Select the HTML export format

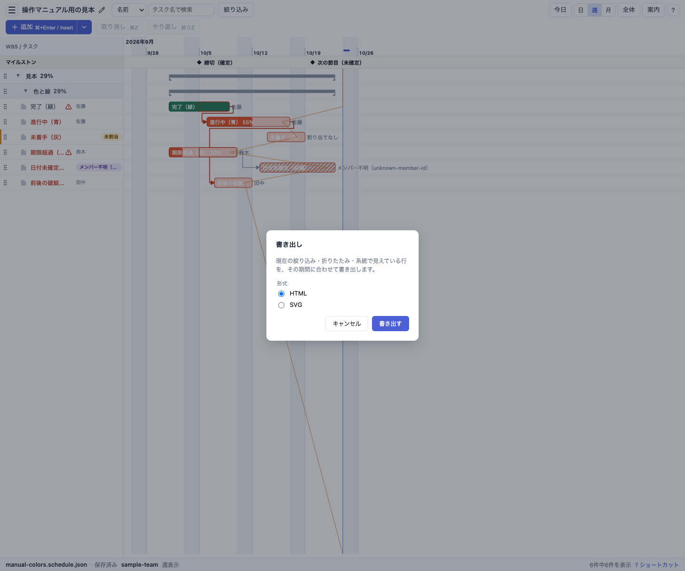click(x=282, y=294)
